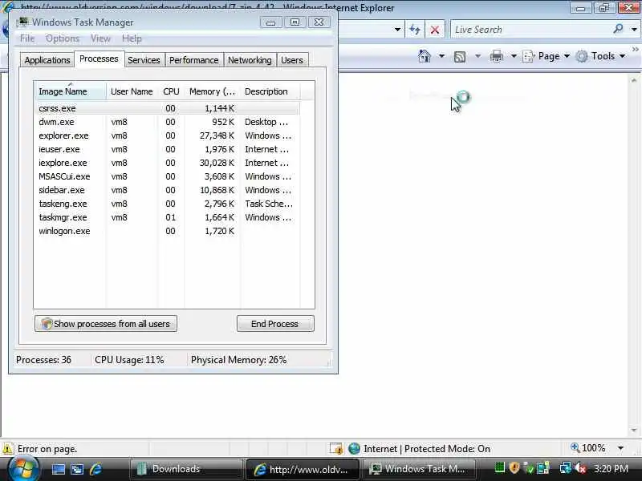This screenshot has height=481, width=642.
Task: Click the 100% zoom level button
Action: coord(588,448)
